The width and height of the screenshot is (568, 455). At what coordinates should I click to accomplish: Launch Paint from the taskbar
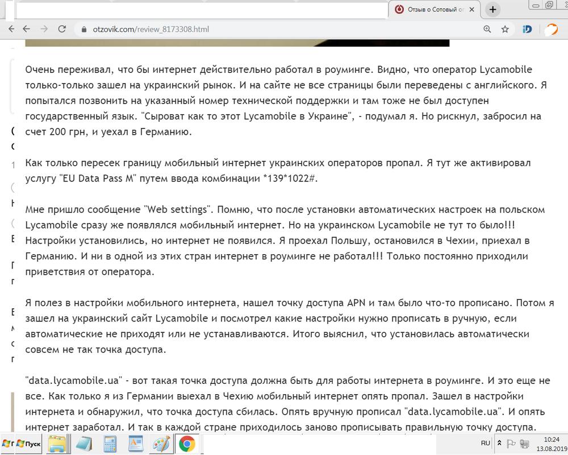pyautogui.click(x=161, y=444)
